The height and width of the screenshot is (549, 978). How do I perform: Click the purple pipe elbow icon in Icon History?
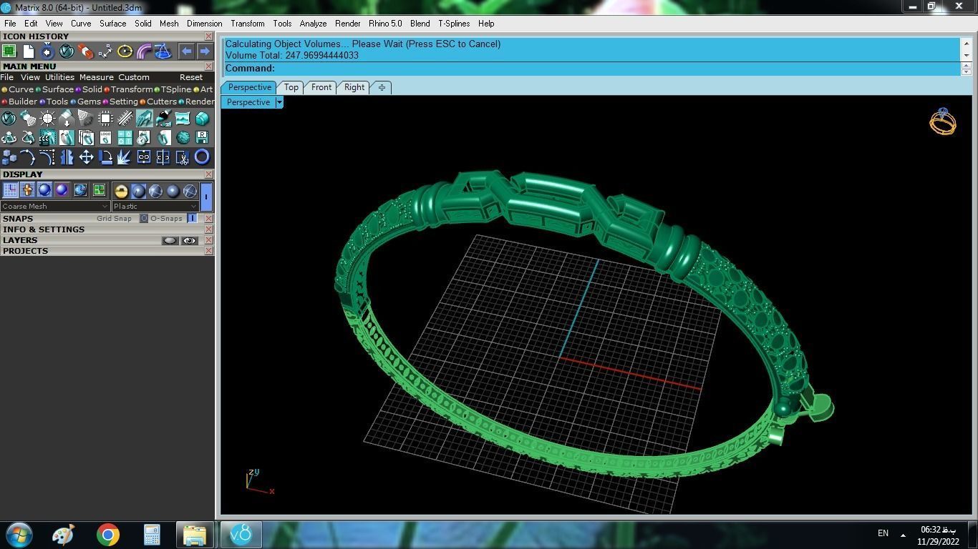pyautogui.click(x=144, y=51)
